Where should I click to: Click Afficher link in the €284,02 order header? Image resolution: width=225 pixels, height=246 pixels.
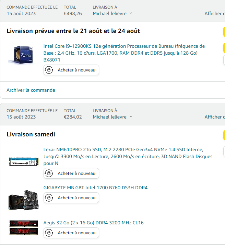point(215,117)
